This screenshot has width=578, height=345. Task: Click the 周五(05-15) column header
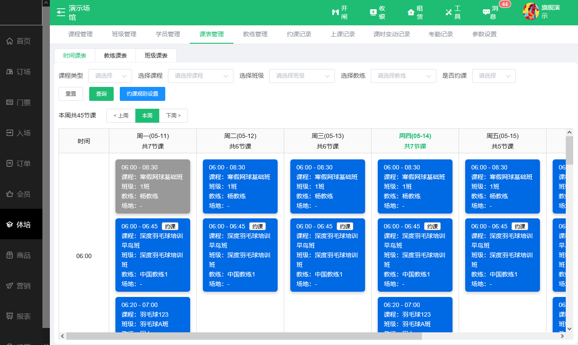(502, 141)
